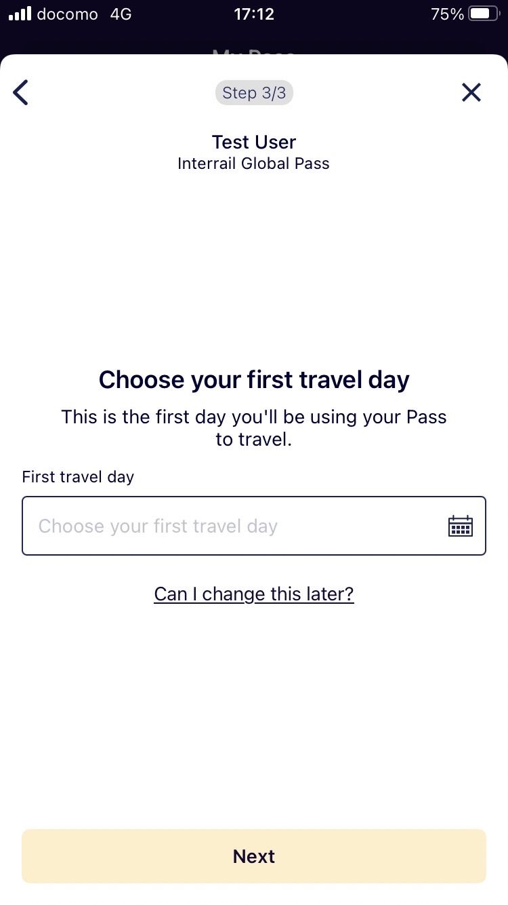Tap the Test User name
The image size is (508, 905).
point(254,142)
